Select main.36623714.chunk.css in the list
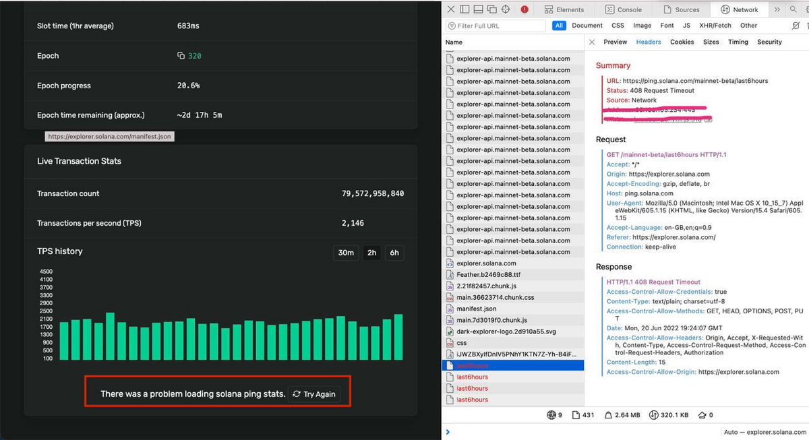Screen dimensions: 809x440 pos(513,297)
